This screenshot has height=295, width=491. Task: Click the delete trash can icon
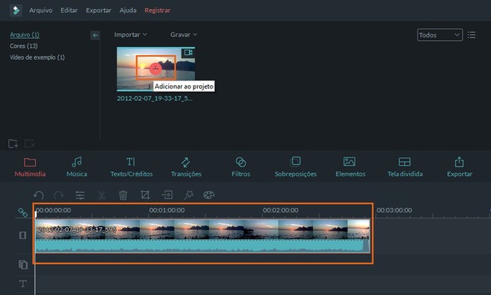coord(123,195)
